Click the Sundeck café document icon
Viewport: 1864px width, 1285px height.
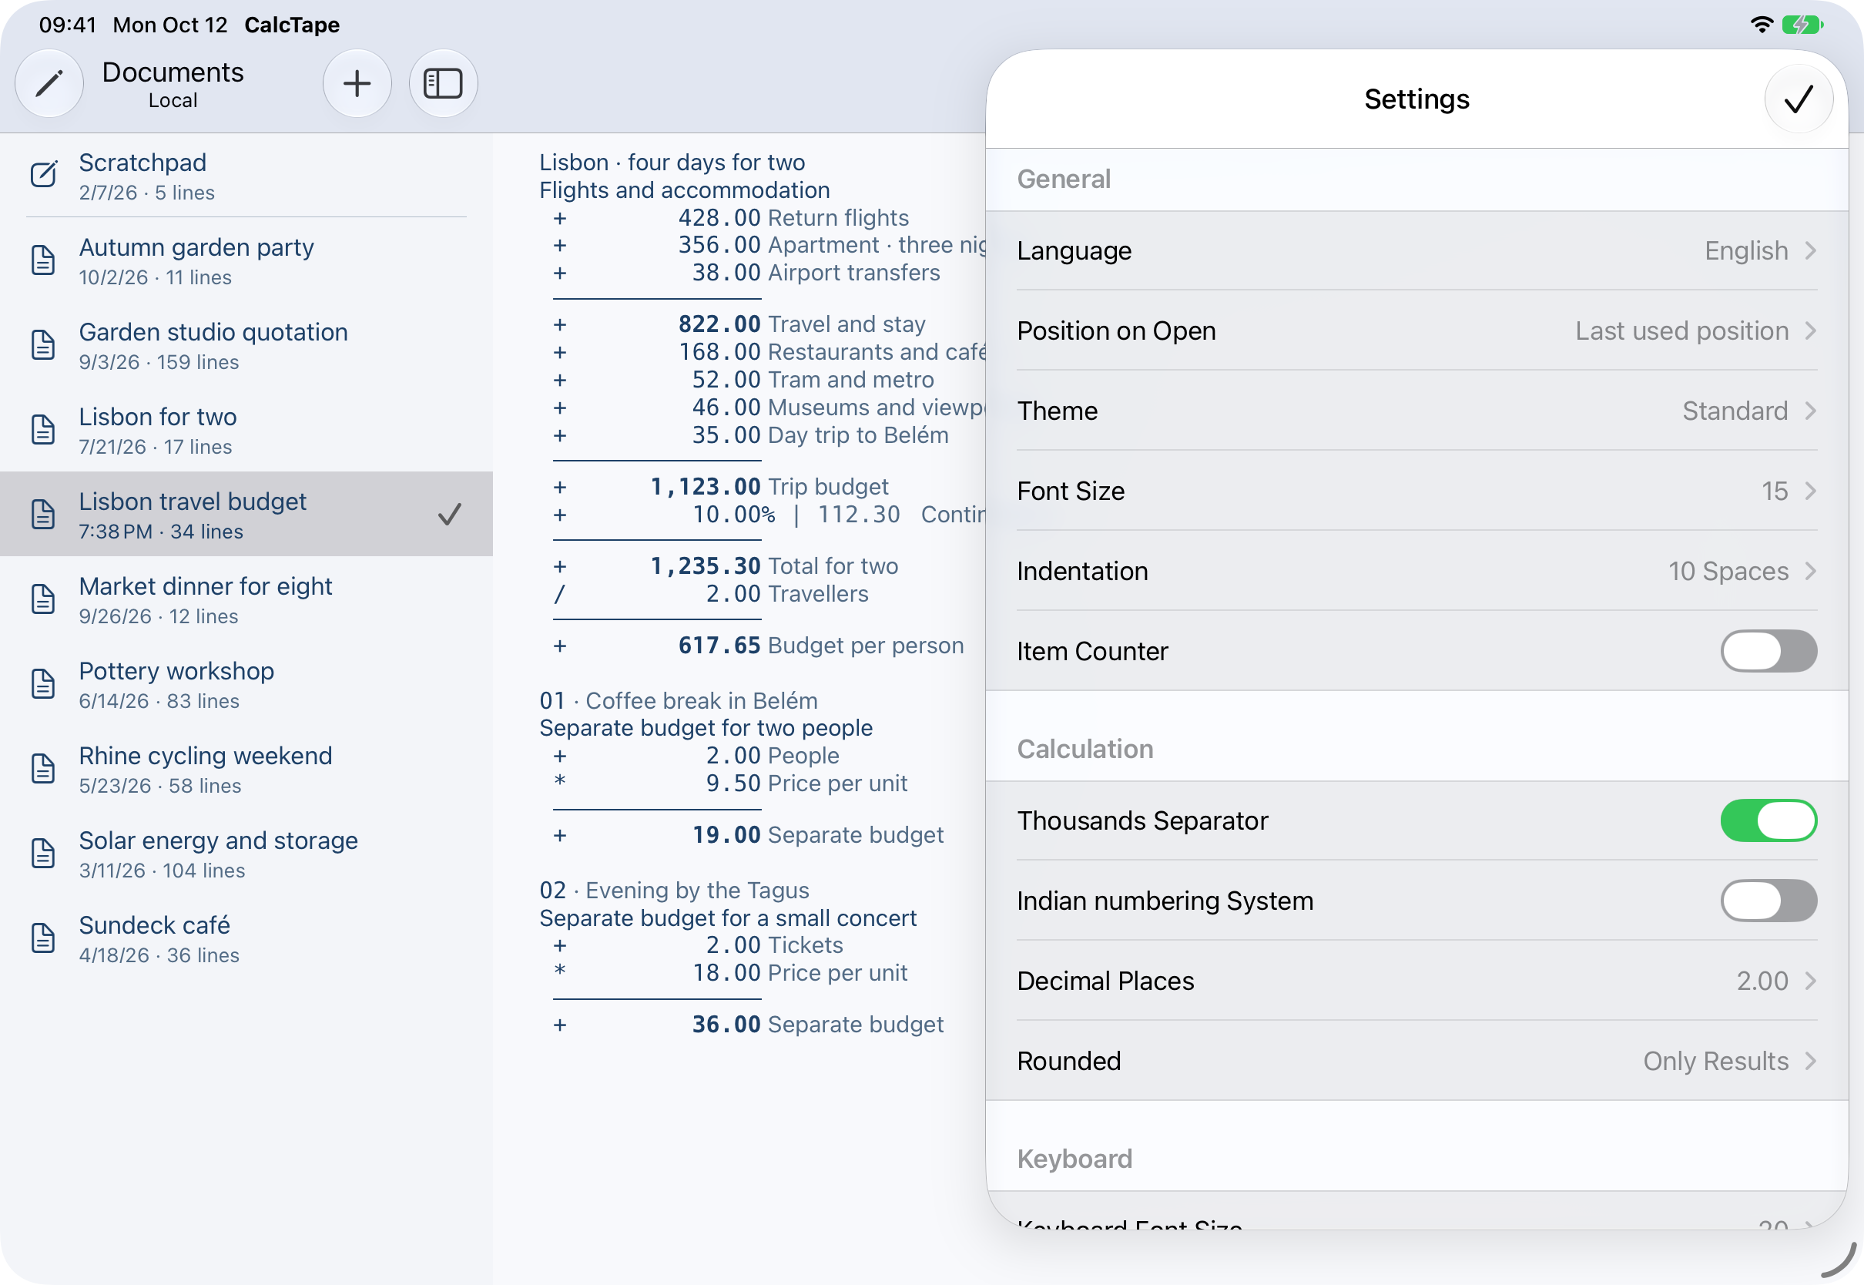click(43, 938)
